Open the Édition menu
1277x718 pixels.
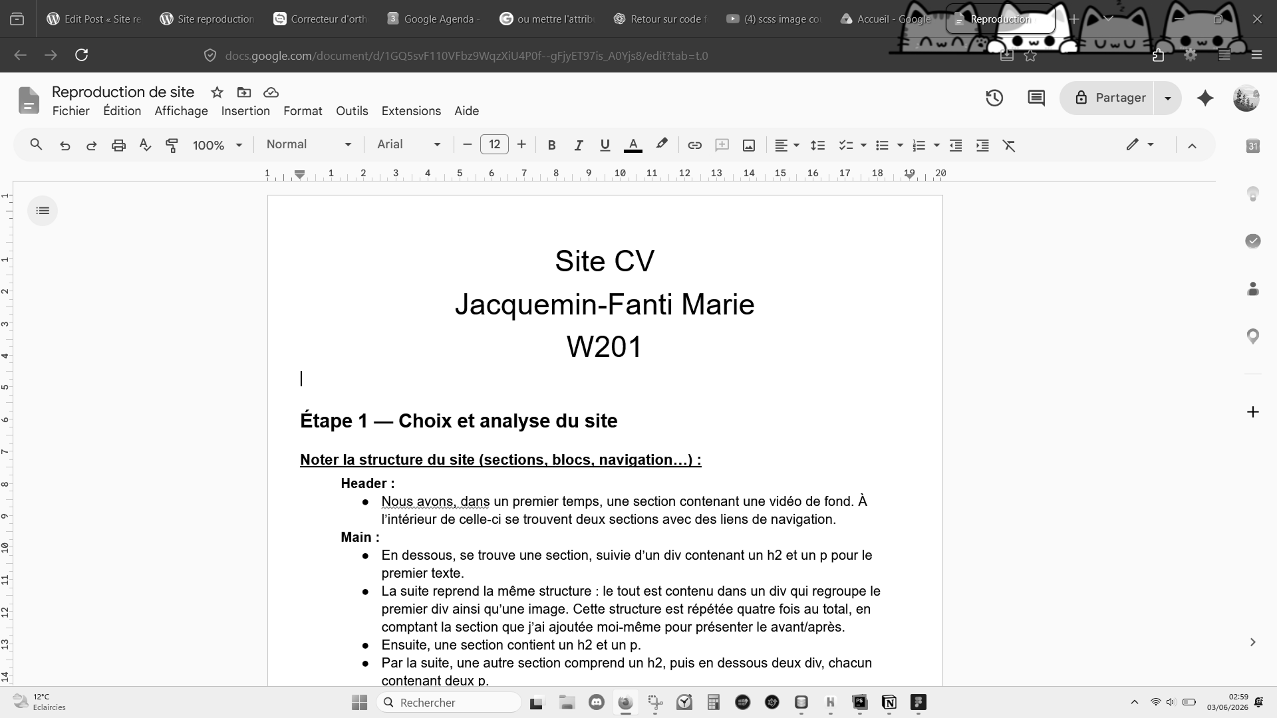(x=122, y=111)
